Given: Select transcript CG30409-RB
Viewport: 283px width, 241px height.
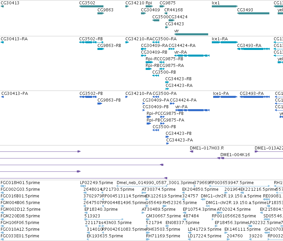Looking at the screenshot, I should 154,52.
